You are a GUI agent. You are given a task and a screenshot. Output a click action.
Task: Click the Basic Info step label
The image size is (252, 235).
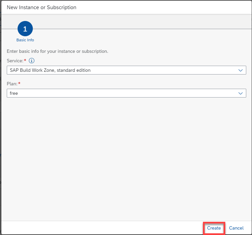tap(25, 40)
